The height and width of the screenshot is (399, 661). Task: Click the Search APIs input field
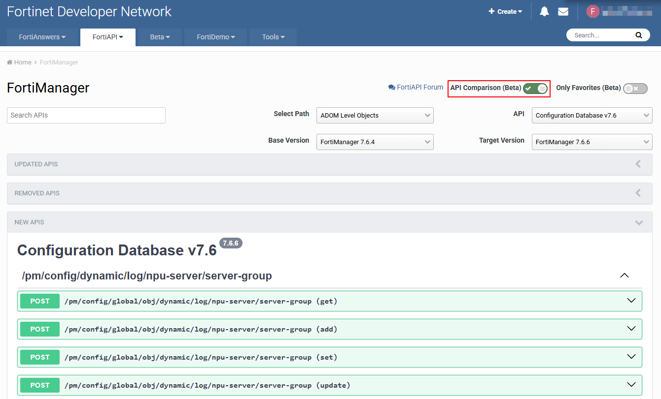coord(86,115)
